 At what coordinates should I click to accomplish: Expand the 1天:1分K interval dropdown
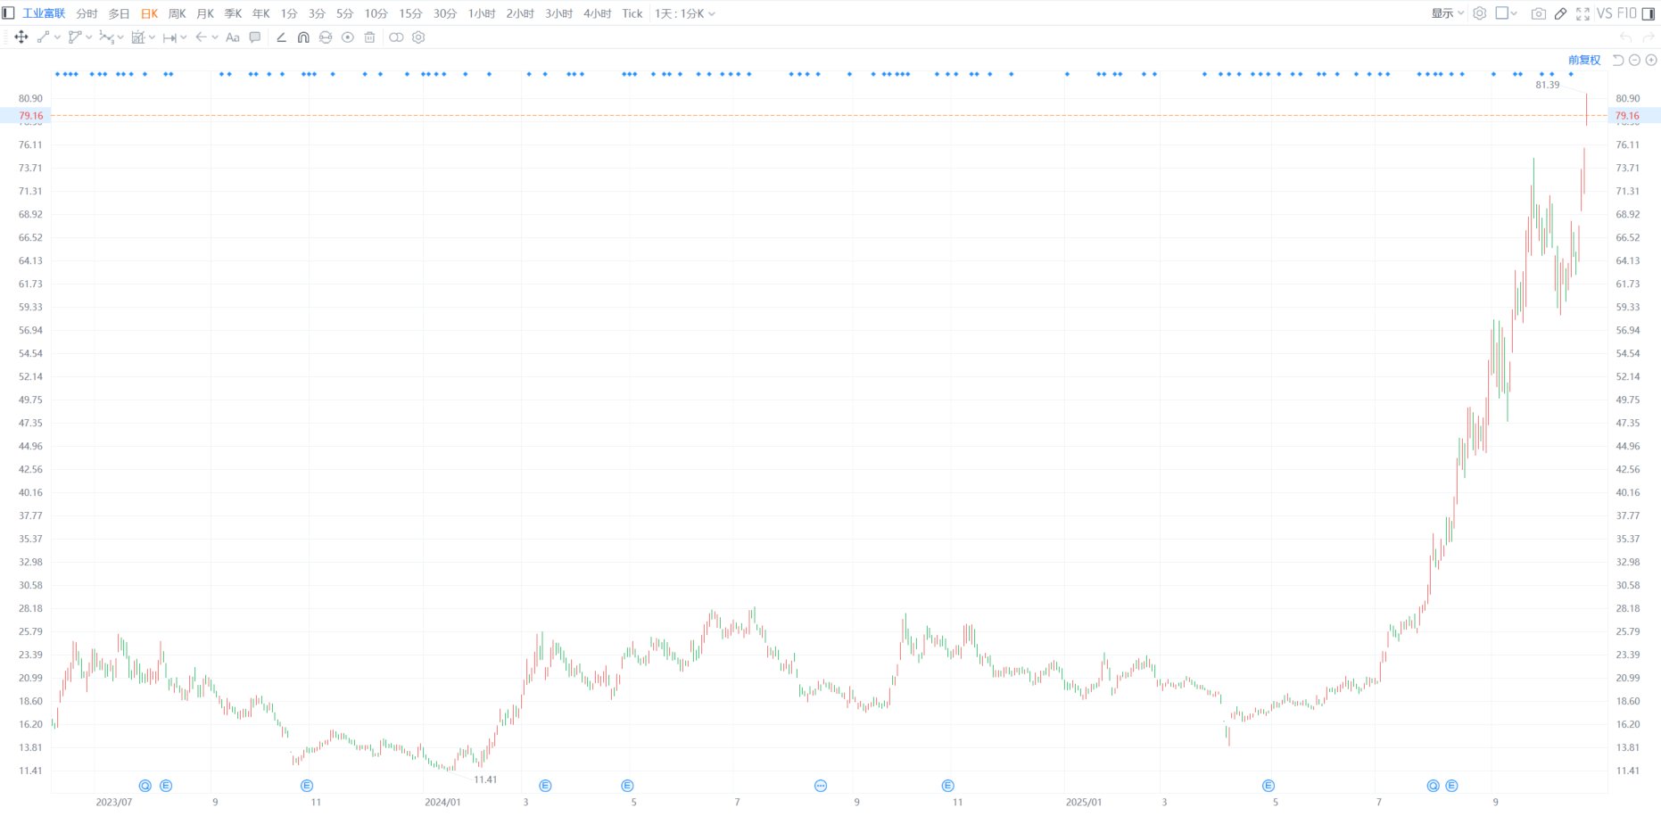tap(684, 13)
